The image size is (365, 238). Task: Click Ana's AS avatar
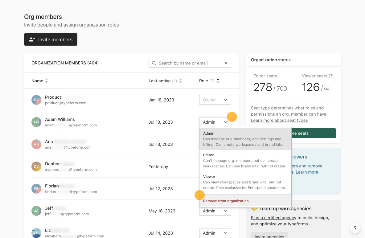(x=36, y=144)
